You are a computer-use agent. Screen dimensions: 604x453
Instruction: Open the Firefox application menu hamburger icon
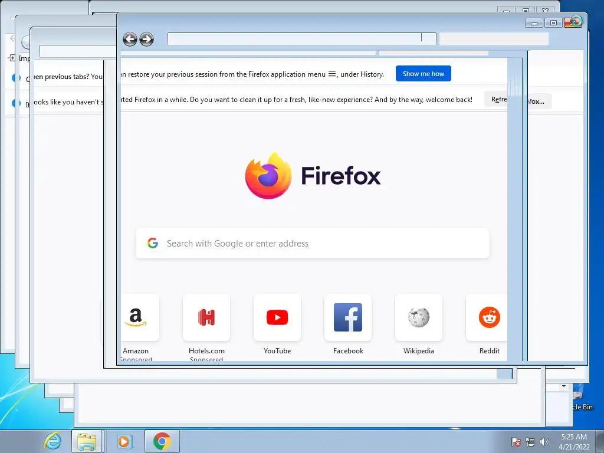pos(331,74)
